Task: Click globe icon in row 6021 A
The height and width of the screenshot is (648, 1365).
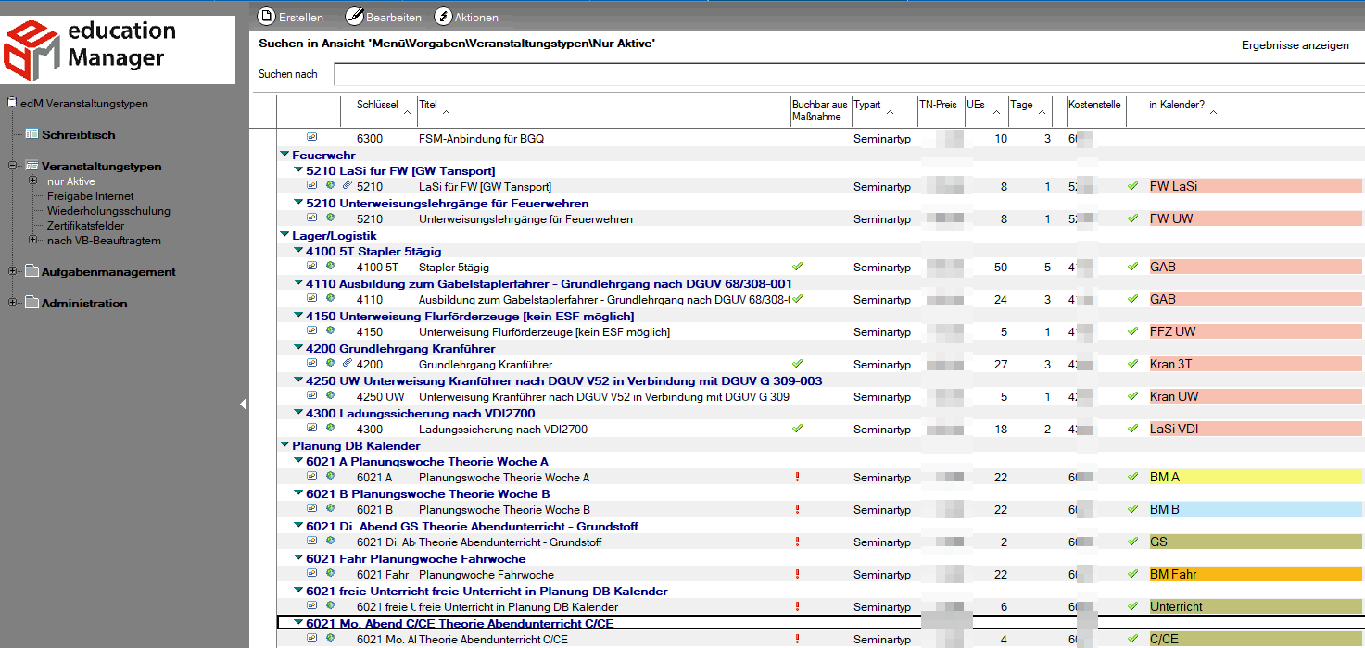Action: coord(330,477)
